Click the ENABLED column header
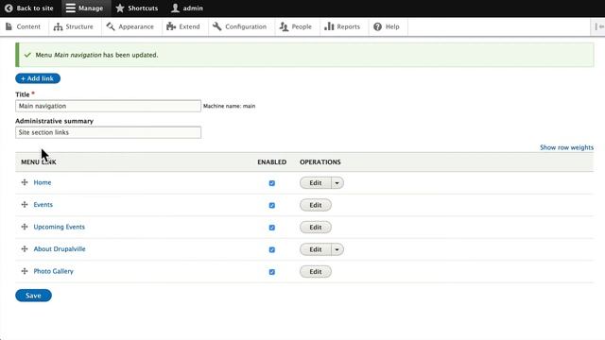The image size is (605, 340). [x=272, y=161]
